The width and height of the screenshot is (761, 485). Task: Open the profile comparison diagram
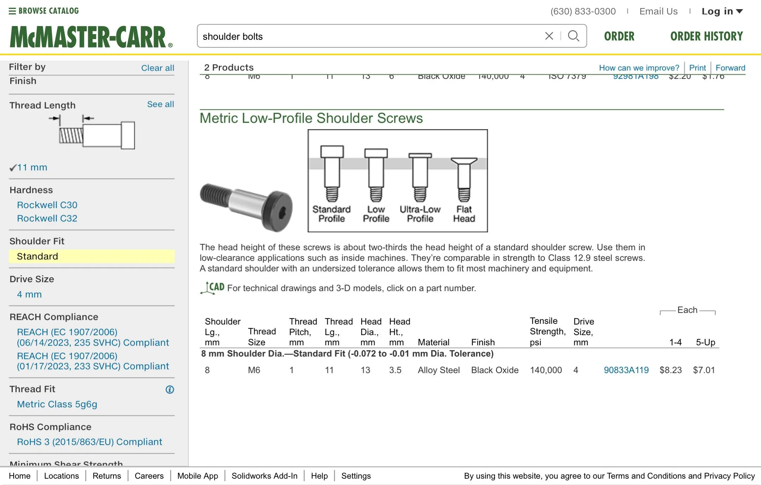coord(397,181)
